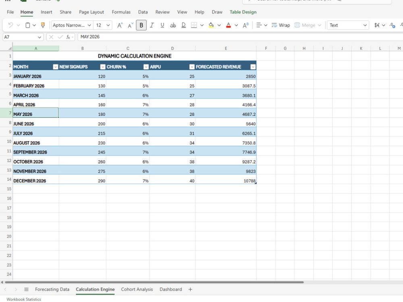Click the Insert Function fx icon

pos(68,37)
